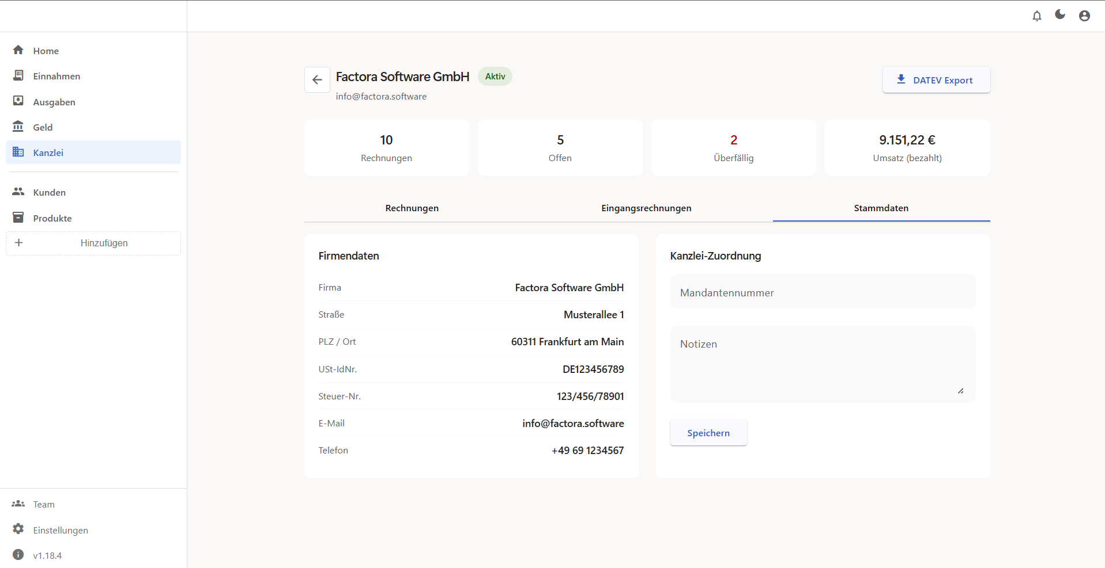Click the download icon in DATEV Export

click(901, 79)
